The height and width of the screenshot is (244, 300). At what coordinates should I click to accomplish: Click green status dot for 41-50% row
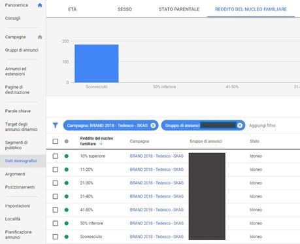point(67,210)
